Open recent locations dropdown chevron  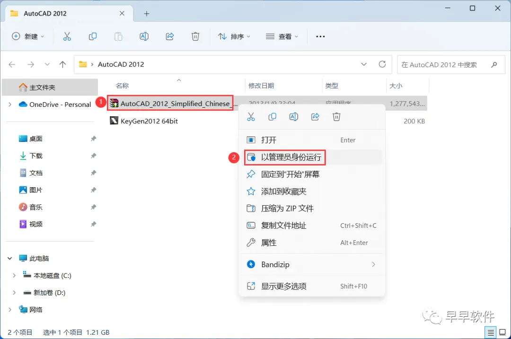pos(47,64)
